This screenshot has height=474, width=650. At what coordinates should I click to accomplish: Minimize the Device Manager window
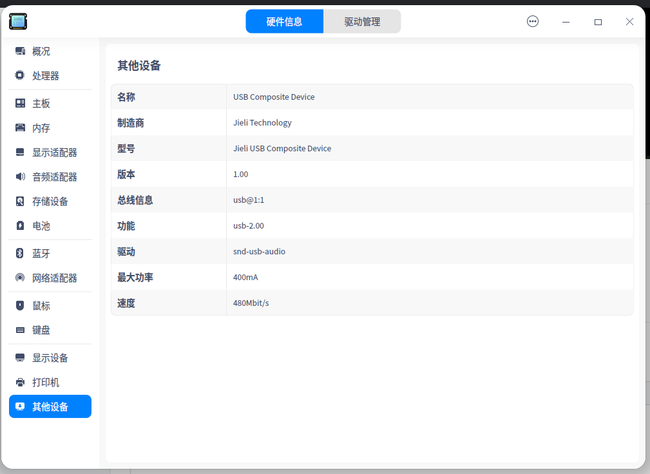[x=566, y=21]
